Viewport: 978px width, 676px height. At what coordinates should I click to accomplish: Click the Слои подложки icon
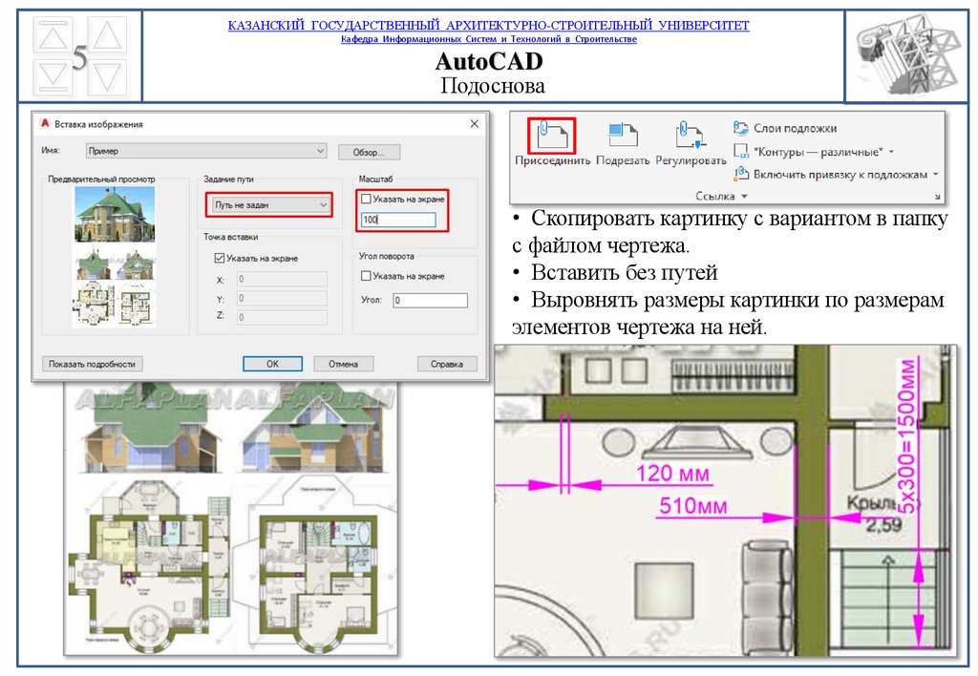(740, 128)
